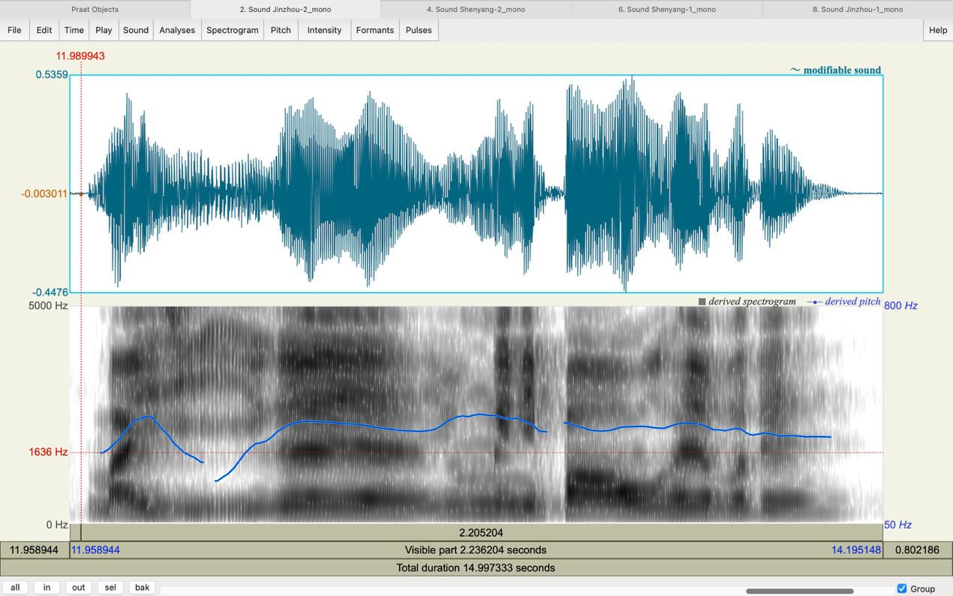Viewport: 953px width, 596px height.
Task: Click the 'bak' zoom button
Action: click(x=142, y=588)
